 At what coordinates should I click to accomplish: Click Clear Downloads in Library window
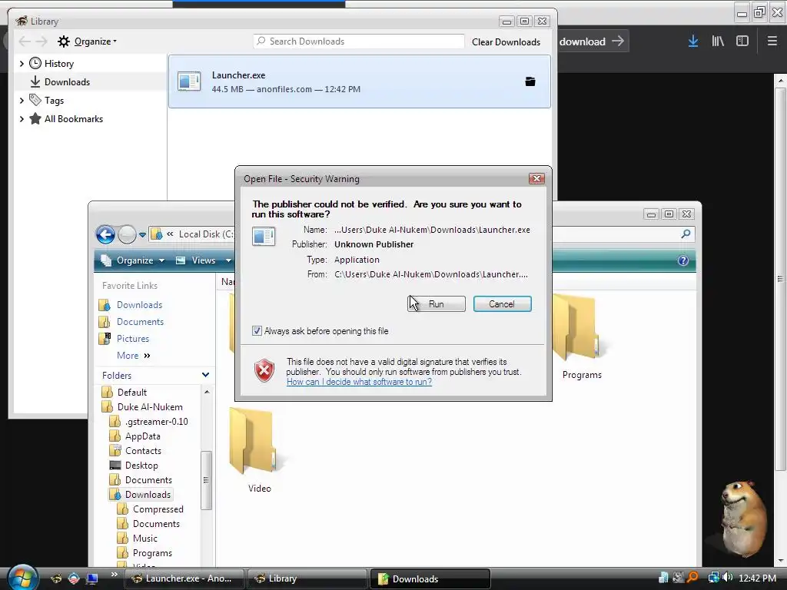coord(506,42)
